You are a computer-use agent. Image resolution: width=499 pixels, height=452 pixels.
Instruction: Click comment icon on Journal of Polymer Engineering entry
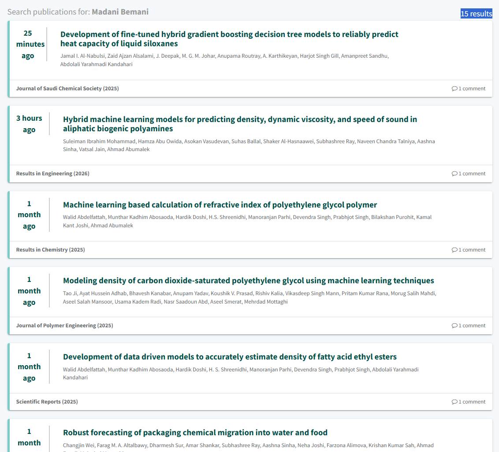coord(454,326)
